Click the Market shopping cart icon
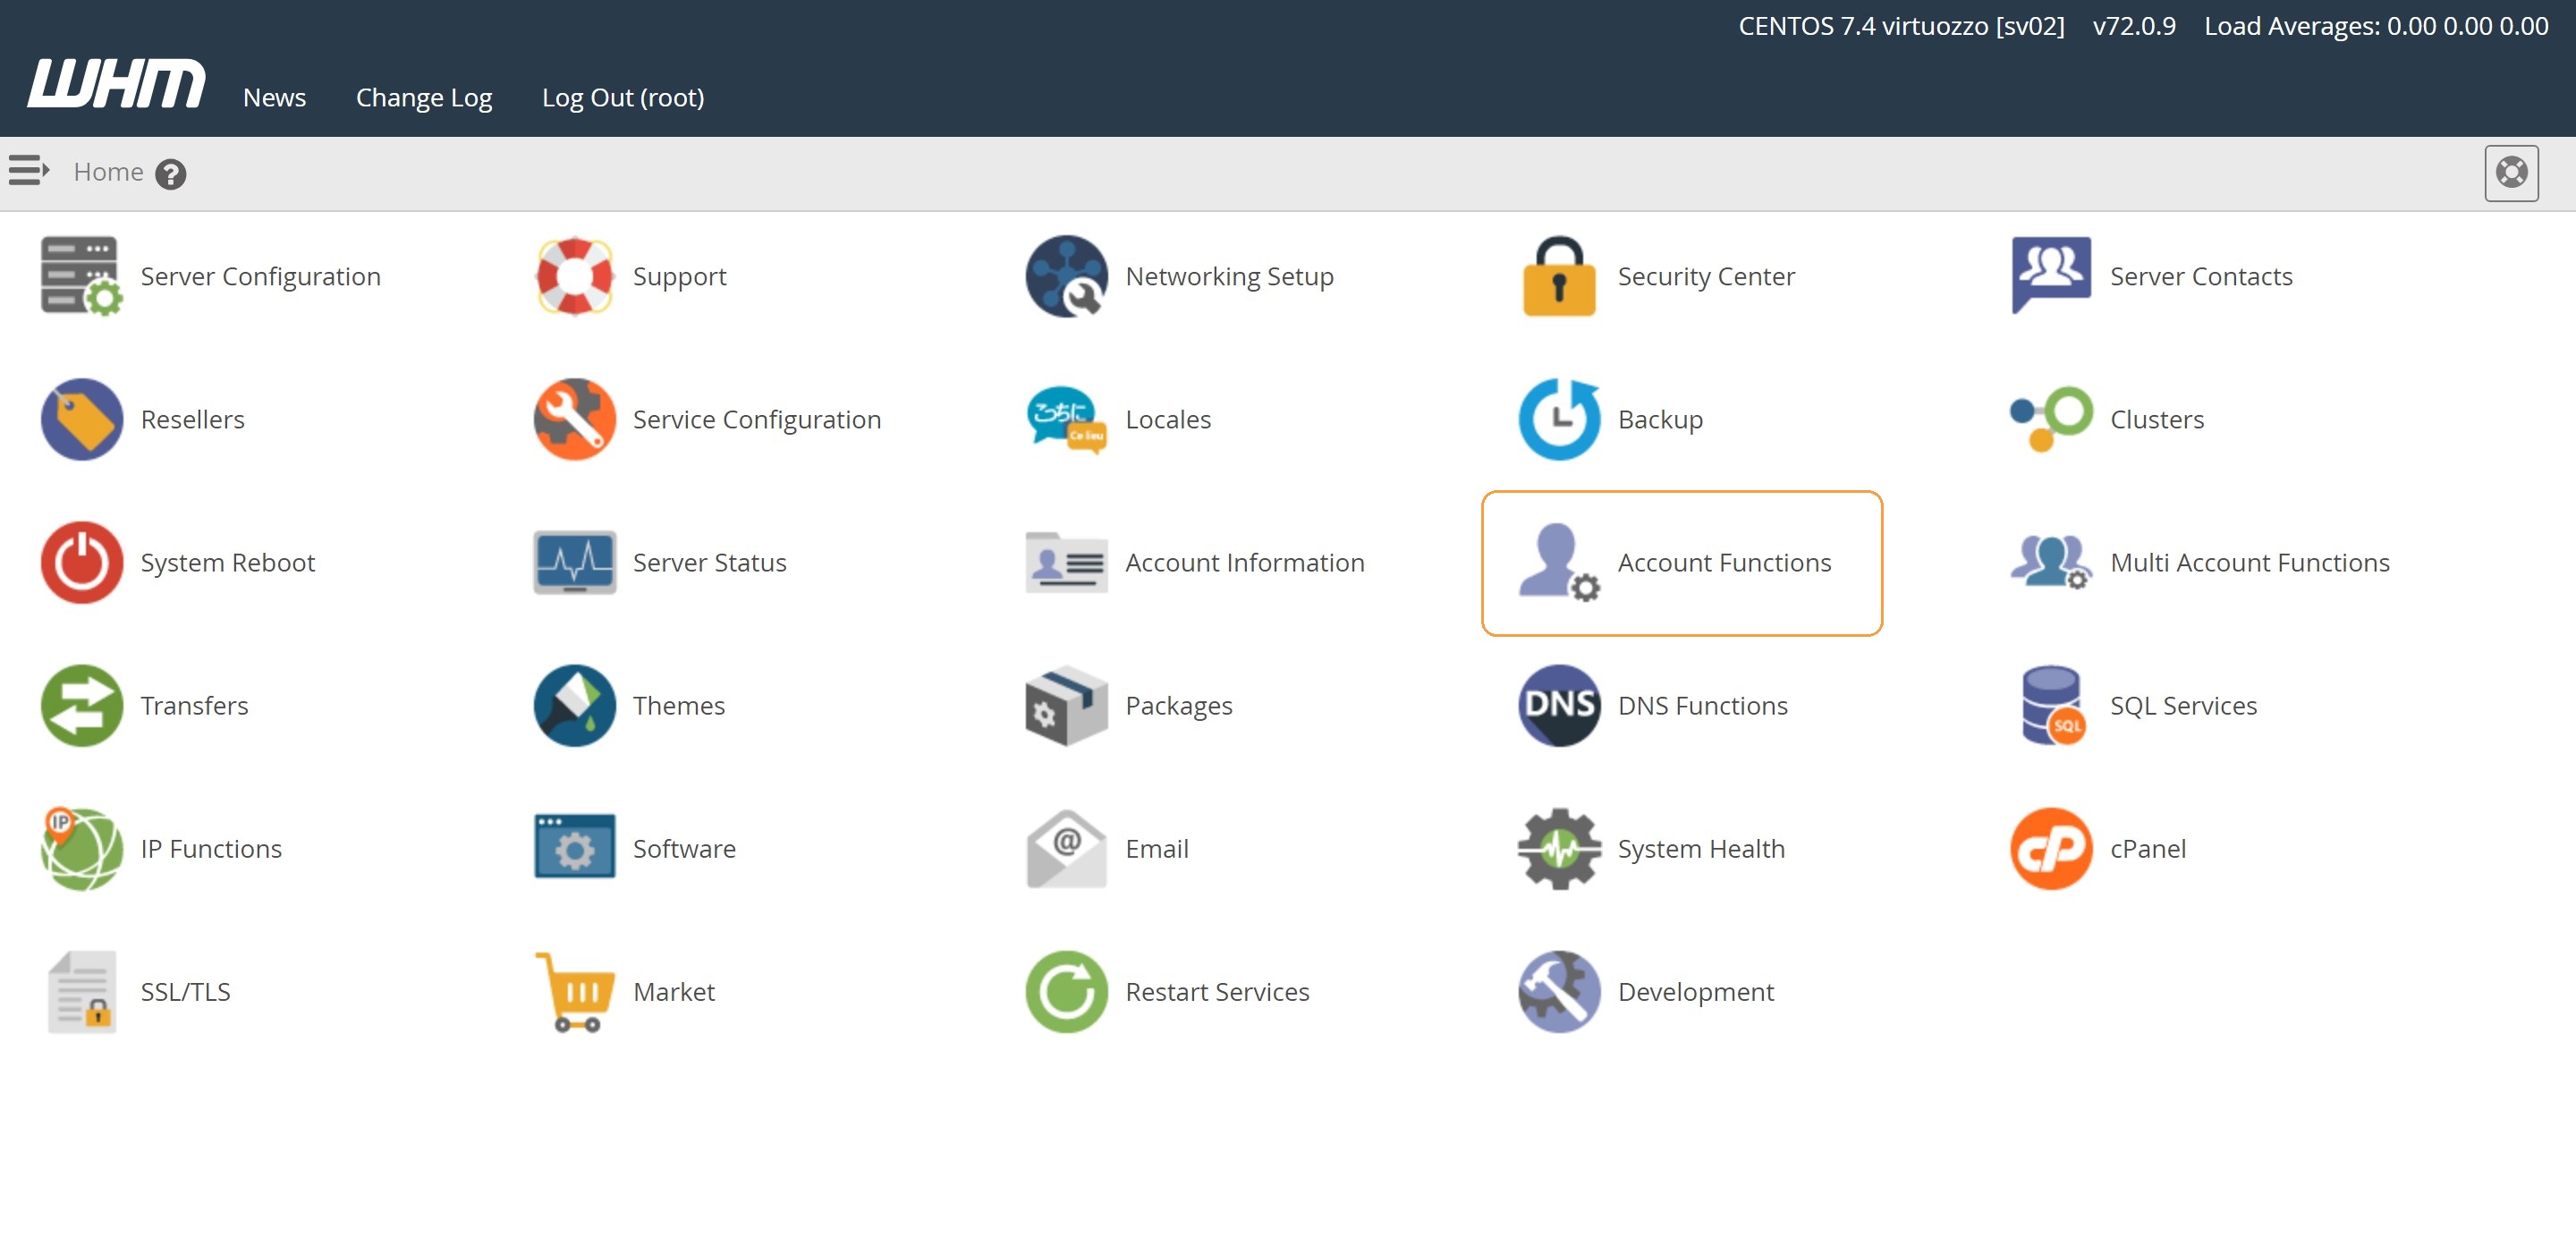Screen dimensions: 2576x1254 point(574,991)
